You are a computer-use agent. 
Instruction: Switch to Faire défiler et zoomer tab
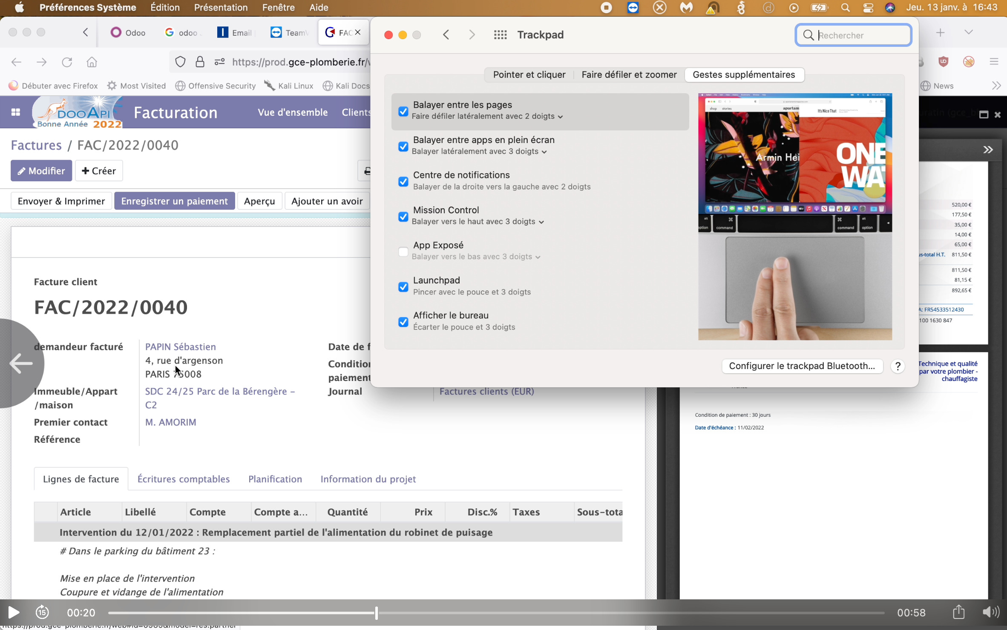629,74
